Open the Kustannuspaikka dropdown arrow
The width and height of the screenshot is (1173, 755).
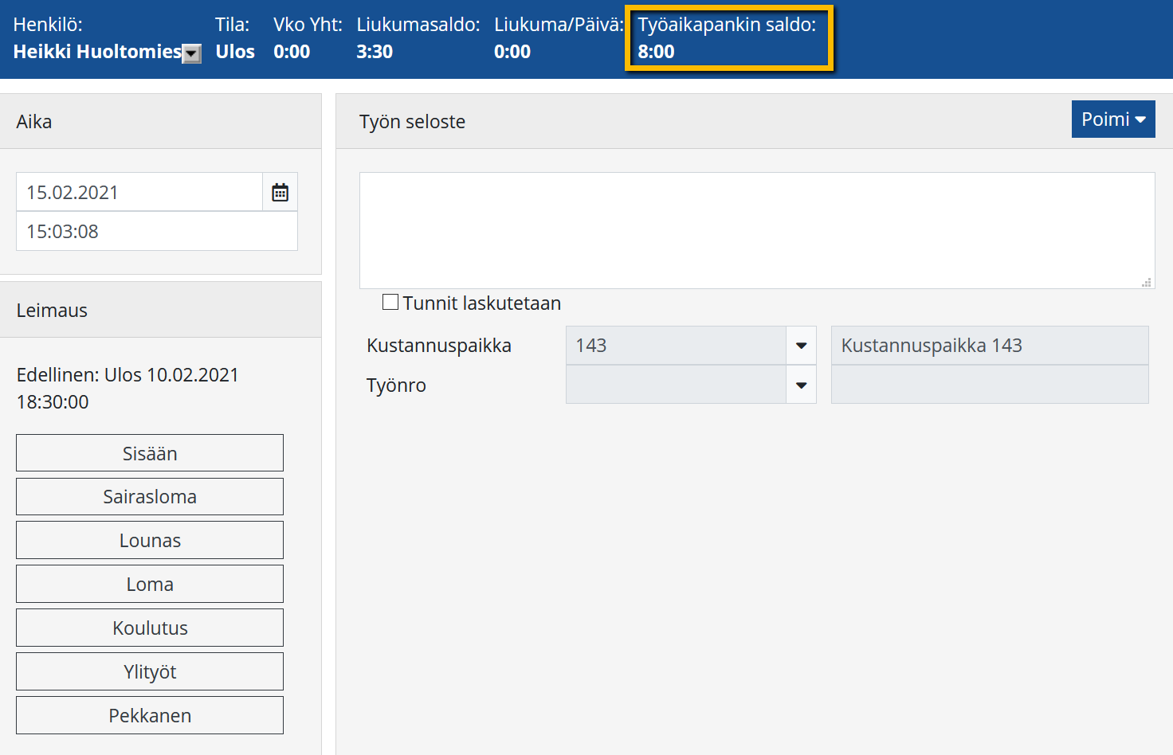point(801,346)
